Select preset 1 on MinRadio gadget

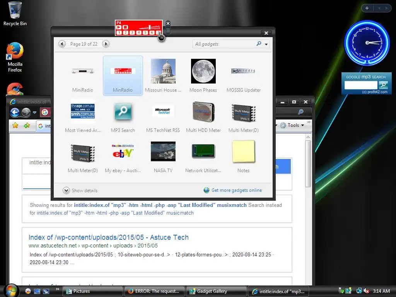tap(119, 32)
